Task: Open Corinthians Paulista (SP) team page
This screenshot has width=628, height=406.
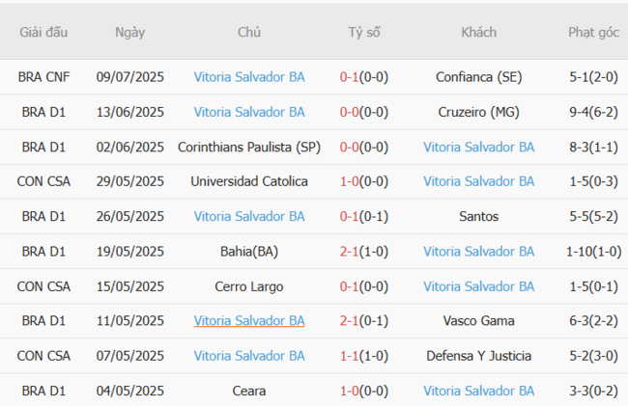Action: coord(249,148)
